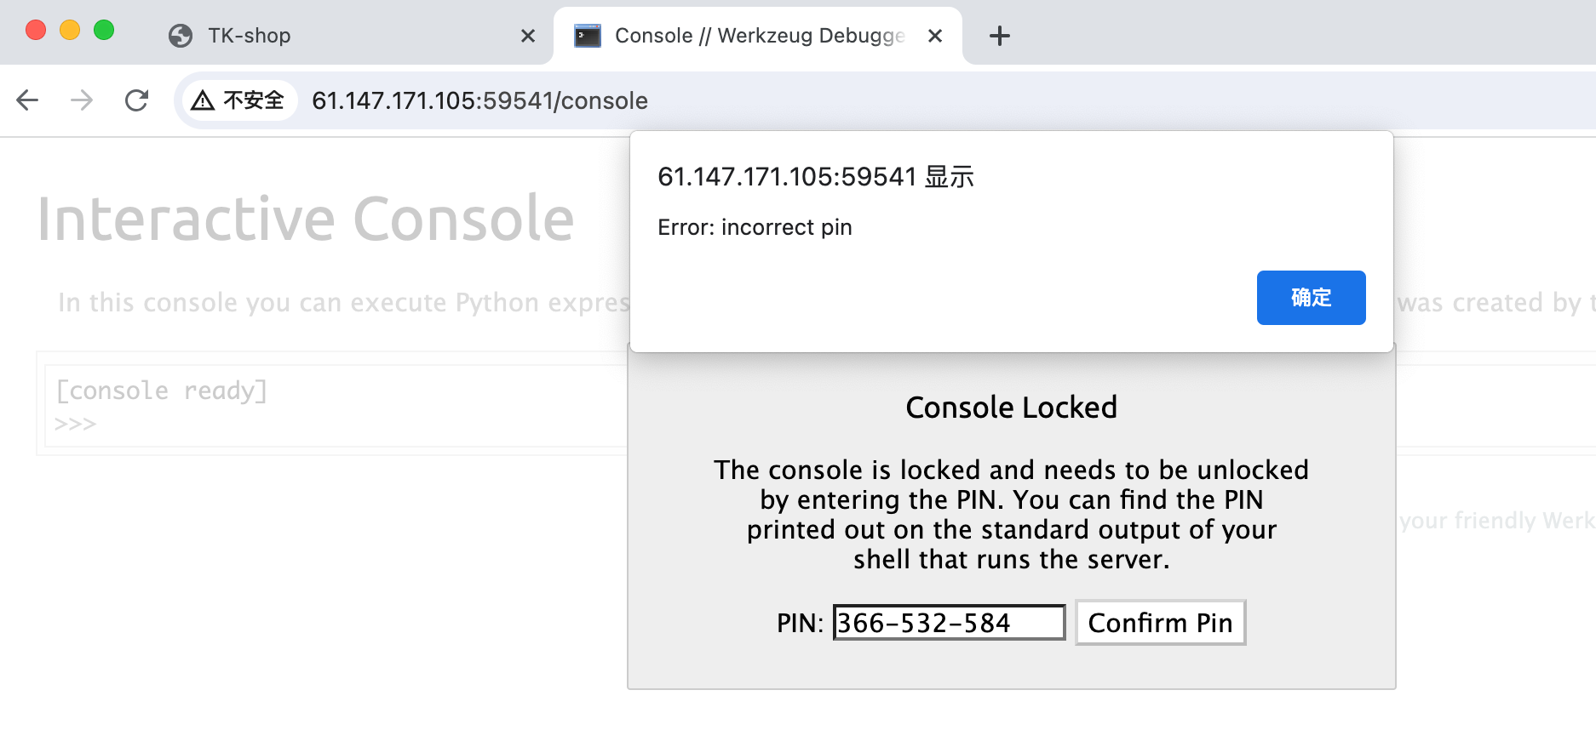Image resolution: width=1596 pixels, height=730 pixels.
Task: Focus the PIN input field
Action: point(948,623)
